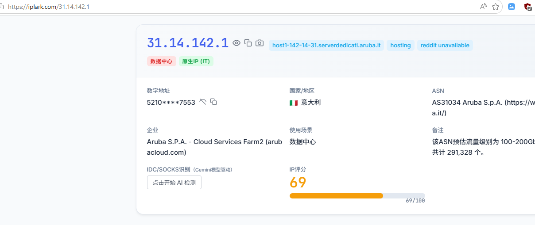Click the camera screenshot icon
The width and height of the screenshot is (535, 225).
point(260,43)
